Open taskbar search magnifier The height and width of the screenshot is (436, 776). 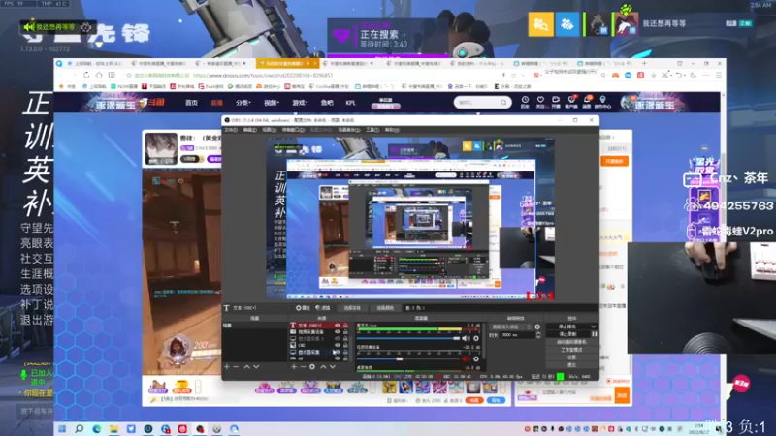pos(80,428)
